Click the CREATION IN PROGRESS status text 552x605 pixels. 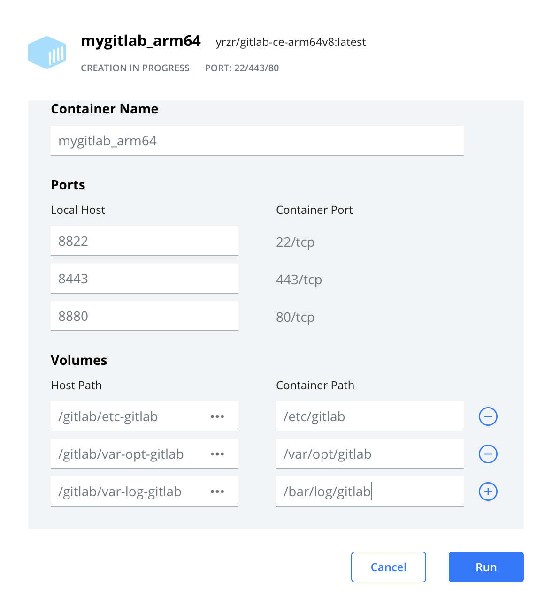pos(135,68)
